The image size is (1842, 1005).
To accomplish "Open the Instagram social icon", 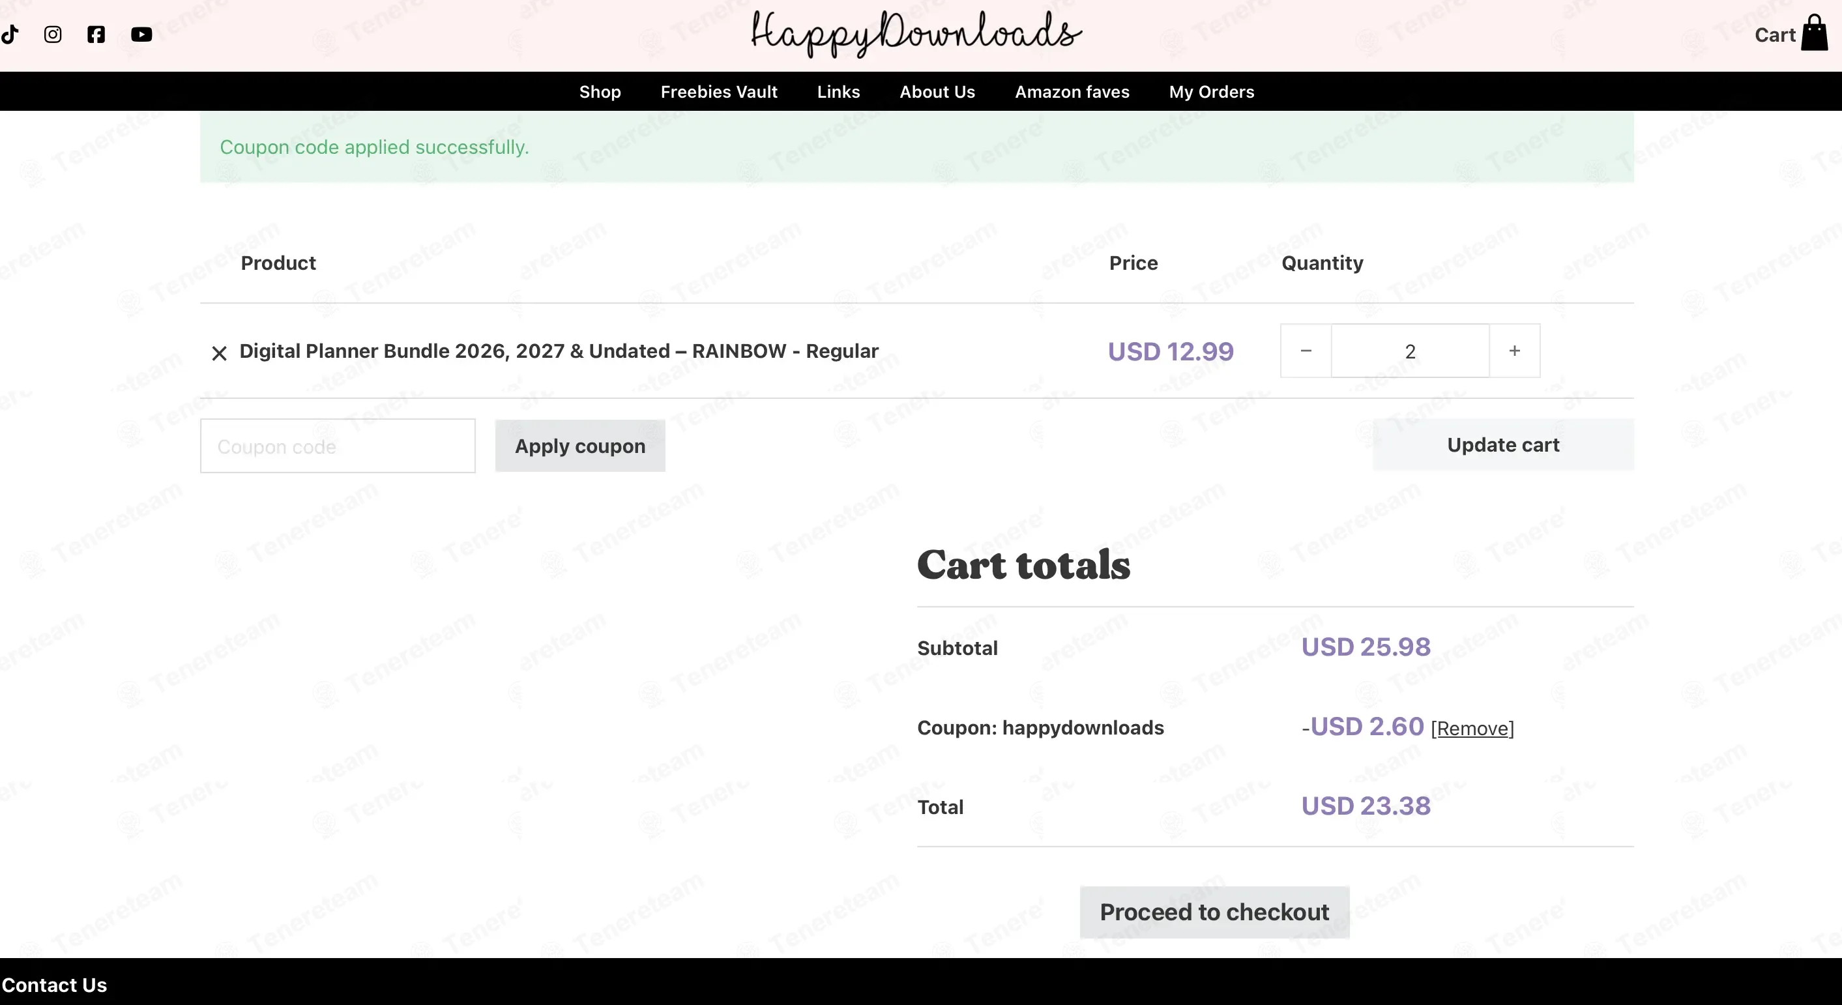I will [53, 35].
